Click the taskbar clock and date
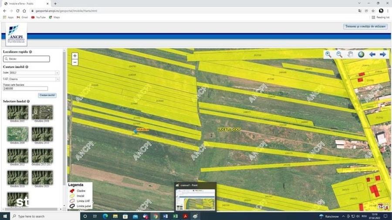The image size is (392, 220). [374, 216]
